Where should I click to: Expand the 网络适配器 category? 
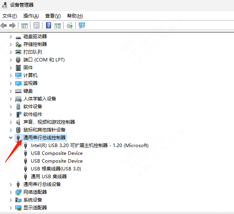[11, 192]
